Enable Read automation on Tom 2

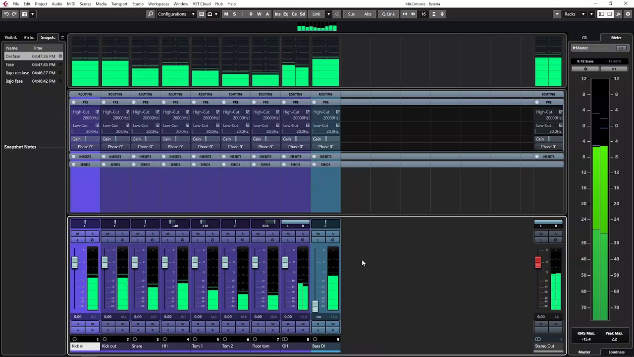[x=228, y=324]
